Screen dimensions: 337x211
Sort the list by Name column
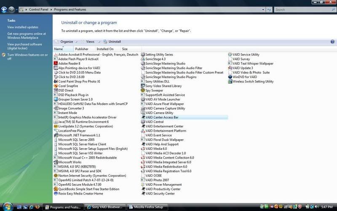pyautogui.click(x=63, y=49)
